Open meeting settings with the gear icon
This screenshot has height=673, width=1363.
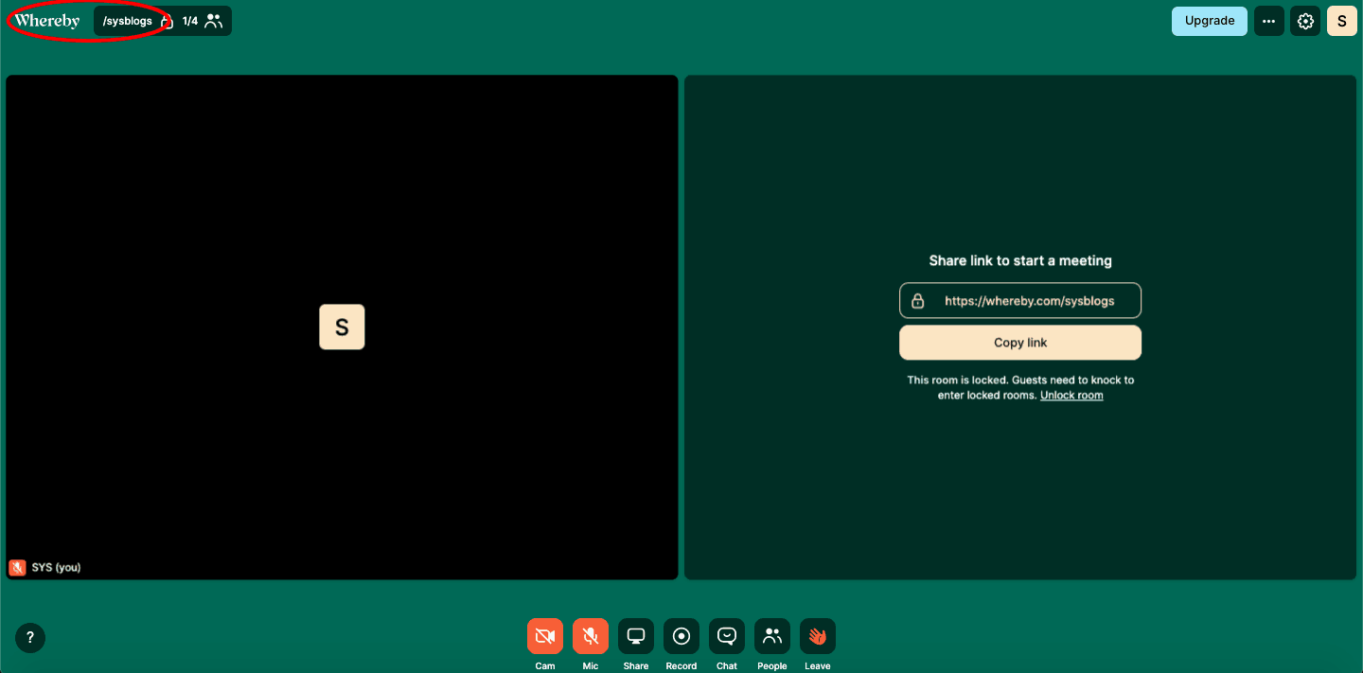click(1304, 20)
